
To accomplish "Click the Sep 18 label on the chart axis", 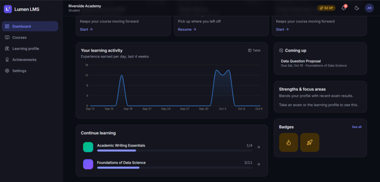I will pyautogui.click(x=128, y=109).
